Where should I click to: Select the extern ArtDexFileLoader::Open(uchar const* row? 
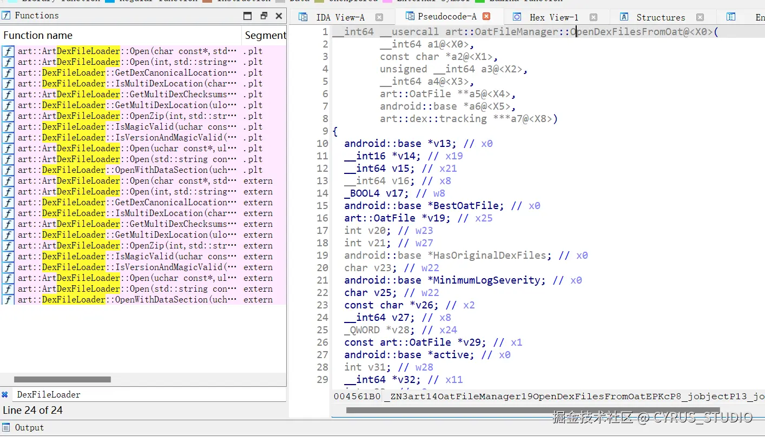143,278
